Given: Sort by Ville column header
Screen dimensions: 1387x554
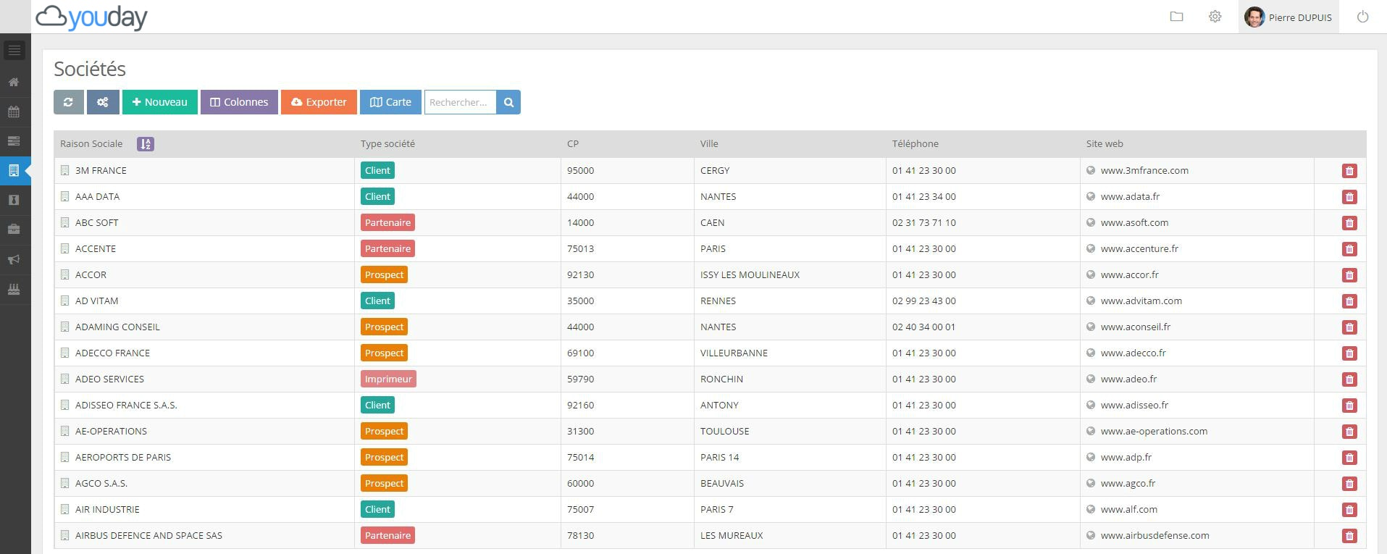Looking at the screenshot, I should pyautogui.click(x=709, y=144).
